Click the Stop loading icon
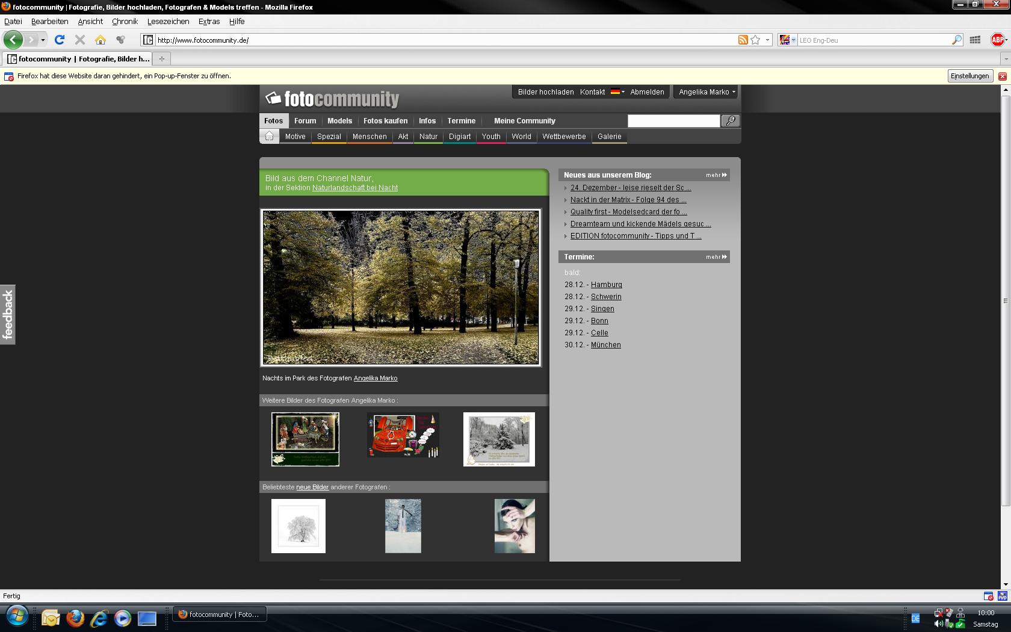Image resolution: width=1011 pixels, height=632 pixels. tap(79, 40)
